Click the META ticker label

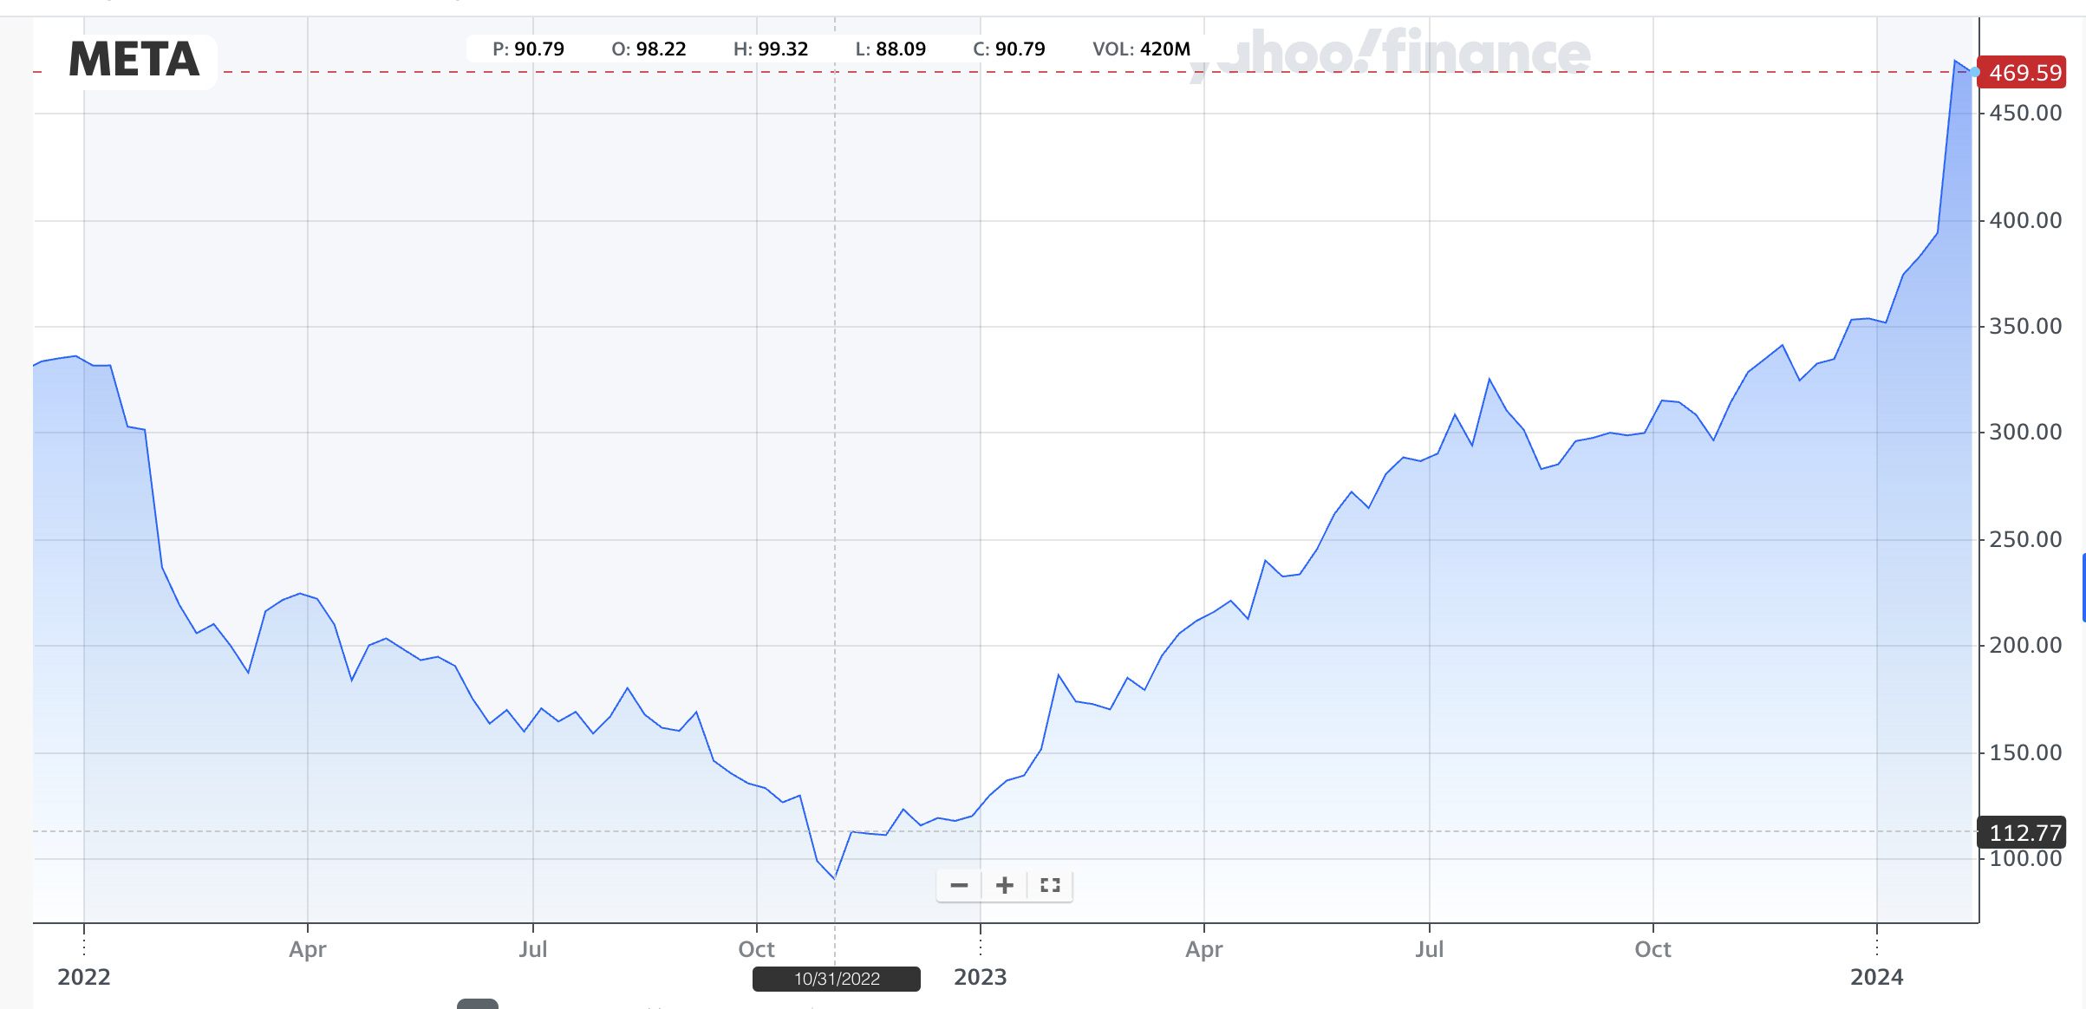134,60
